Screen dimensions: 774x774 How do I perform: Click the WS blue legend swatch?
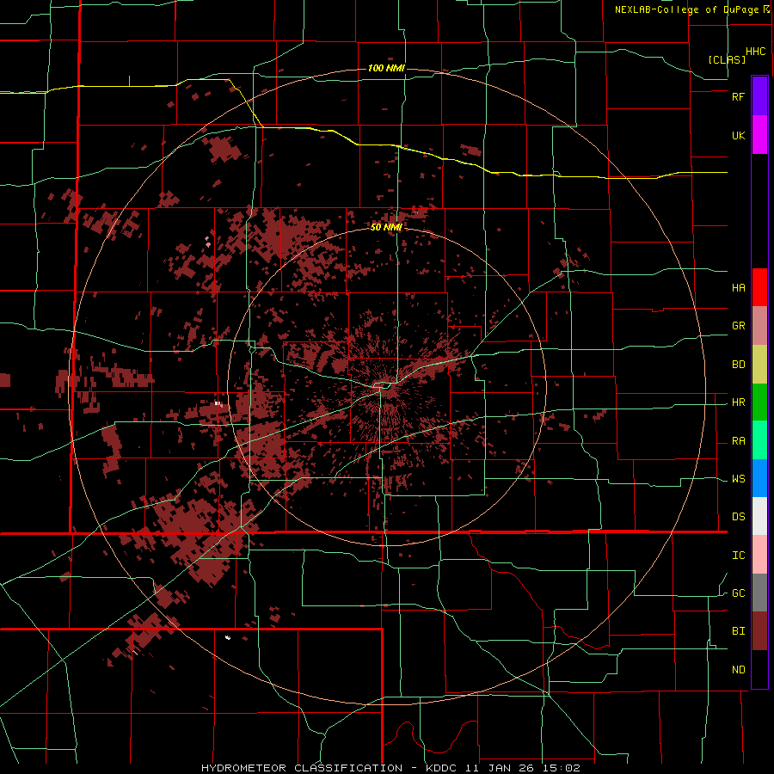pos(759,478)
